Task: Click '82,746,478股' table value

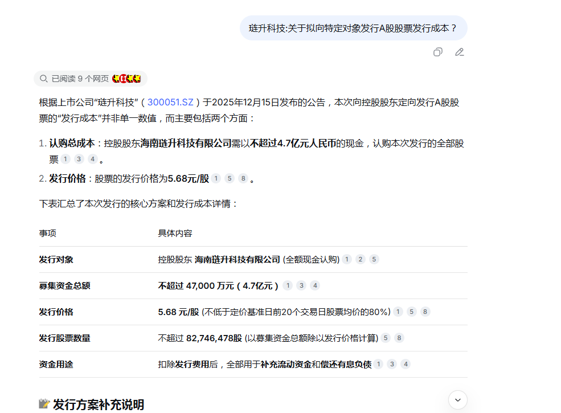Action: 214,338
